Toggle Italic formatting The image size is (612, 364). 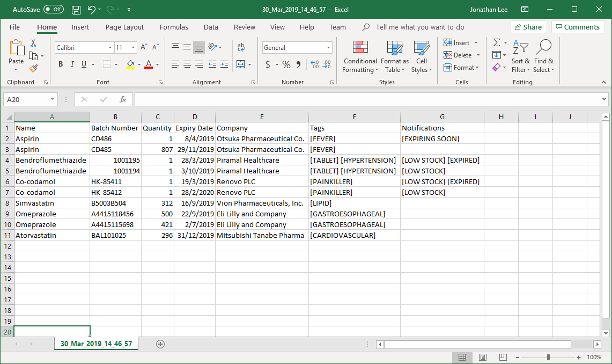click(72, 64)
